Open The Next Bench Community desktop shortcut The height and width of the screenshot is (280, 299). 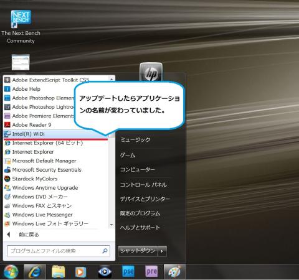[21, 27]
